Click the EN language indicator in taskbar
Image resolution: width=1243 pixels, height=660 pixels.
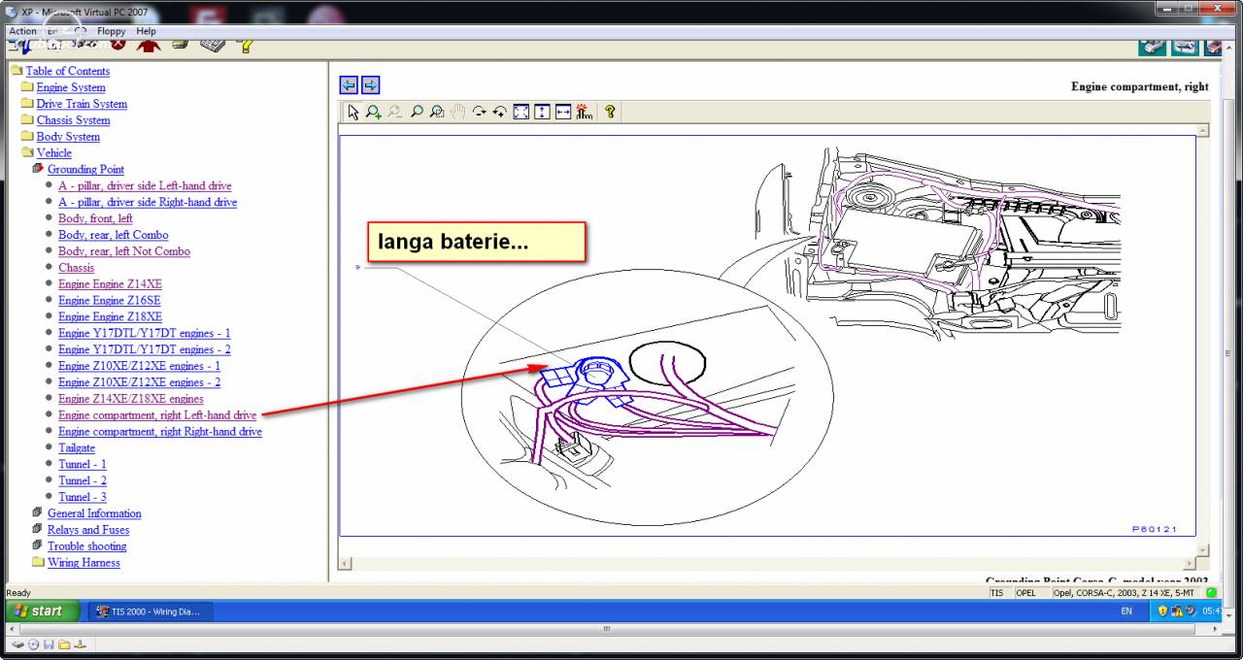tap(1126, 611)
